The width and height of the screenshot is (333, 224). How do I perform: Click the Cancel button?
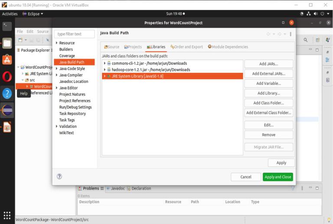click(x=246, y=177)
